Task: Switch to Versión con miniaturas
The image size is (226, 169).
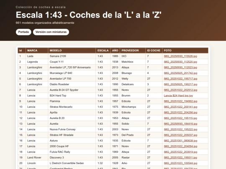Action: click(x=51, y=32)
